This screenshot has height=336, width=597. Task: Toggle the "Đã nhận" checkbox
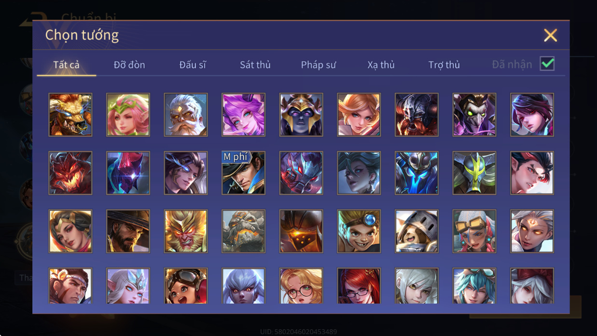547,64
